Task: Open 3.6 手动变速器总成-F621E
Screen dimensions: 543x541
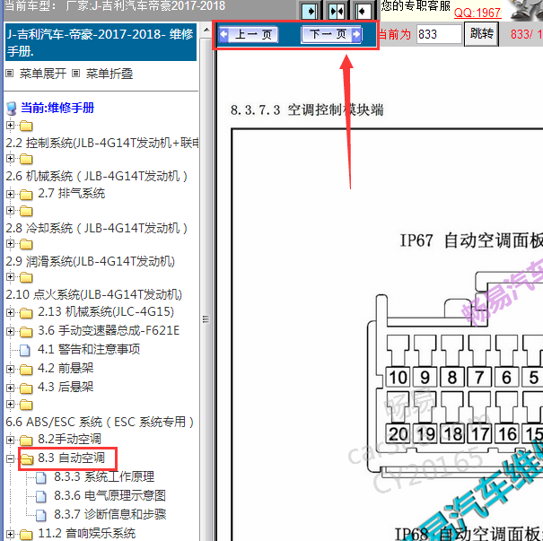Action: (x=109, y=330)
